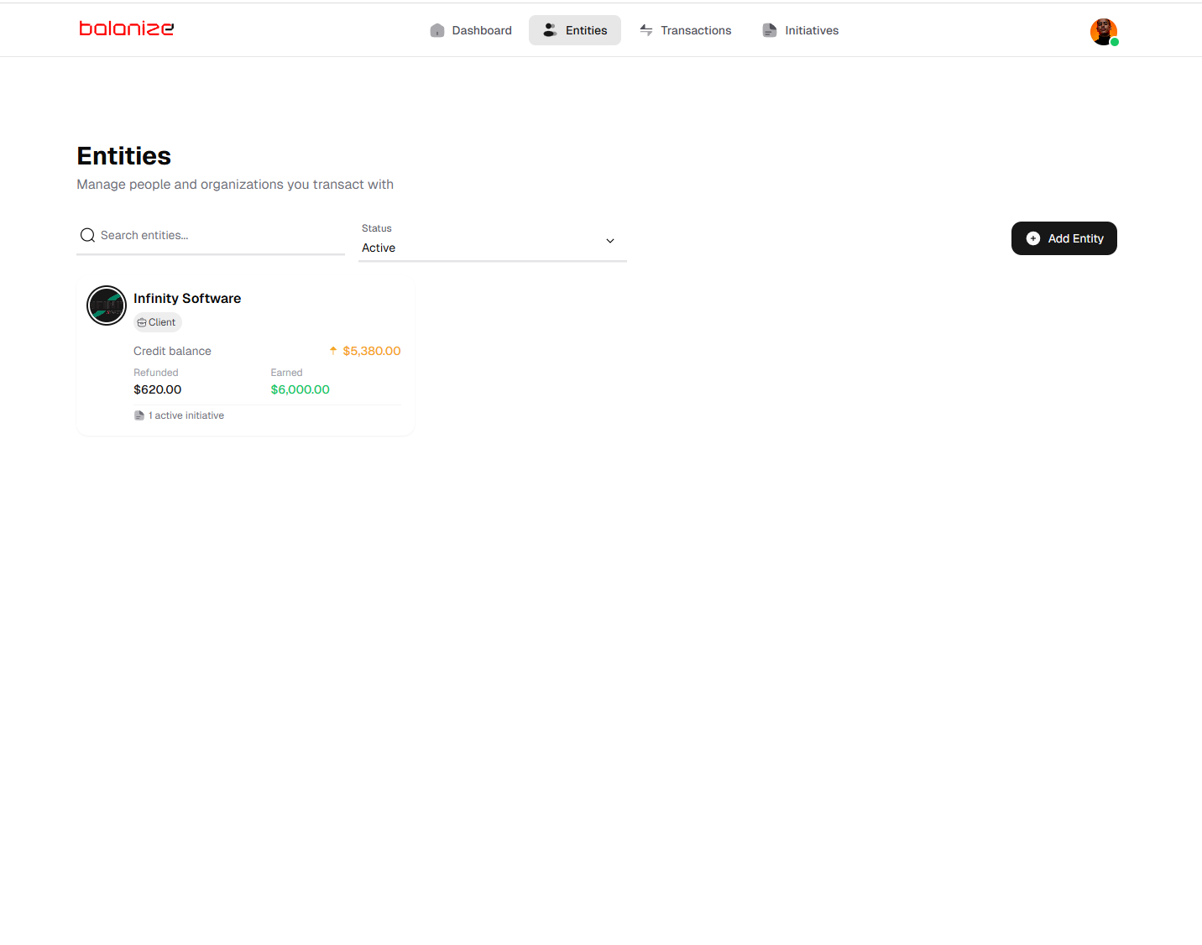Image resolution: width=1202 pixels, height=945 pixels.
Task: Switch to the Transactions tab
Action: pos(695,30)
